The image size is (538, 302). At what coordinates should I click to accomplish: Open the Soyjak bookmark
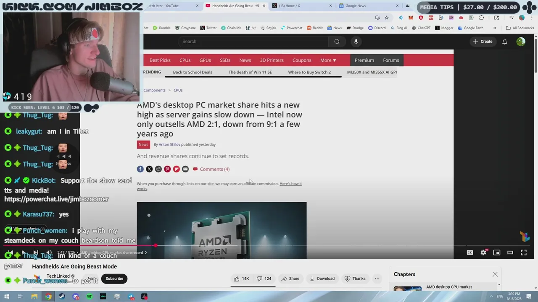pyautogui.click(x=268, y=28)
